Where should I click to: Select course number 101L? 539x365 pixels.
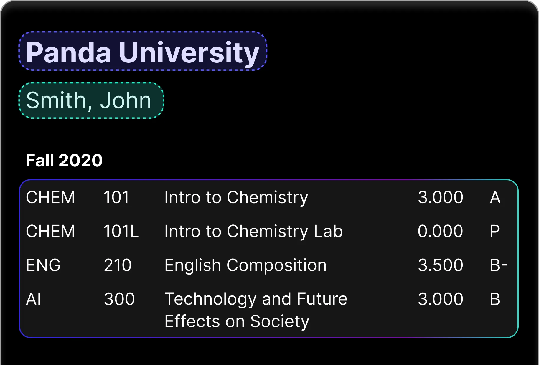121,231
